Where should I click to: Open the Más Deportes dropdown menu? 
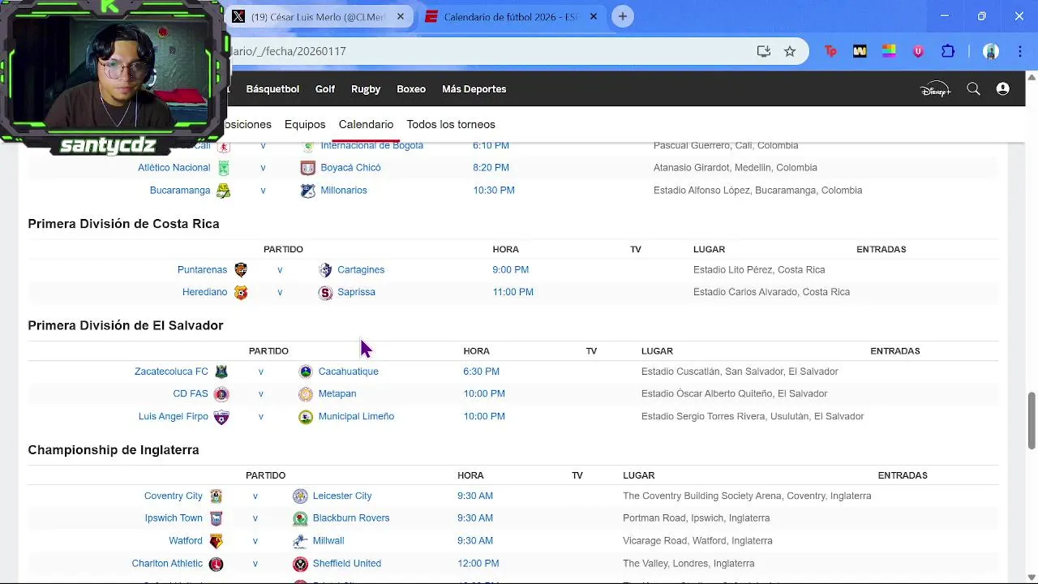click(x=474, y=89)
